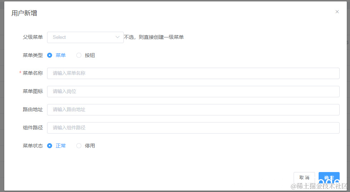This screenshot has width=350, height=192.
Task: Choose 正常 for 菜单状态
Action: point(56,146)
